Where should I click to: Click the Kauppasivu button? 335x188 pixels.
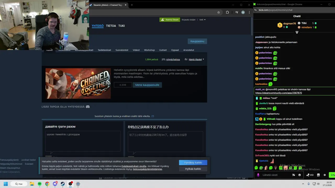tap(197, 41)
